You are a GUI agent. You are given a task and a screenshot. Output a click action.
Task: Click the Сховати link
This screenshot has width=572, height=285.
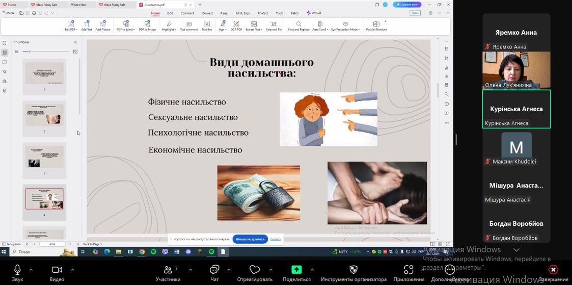point(276,239)
